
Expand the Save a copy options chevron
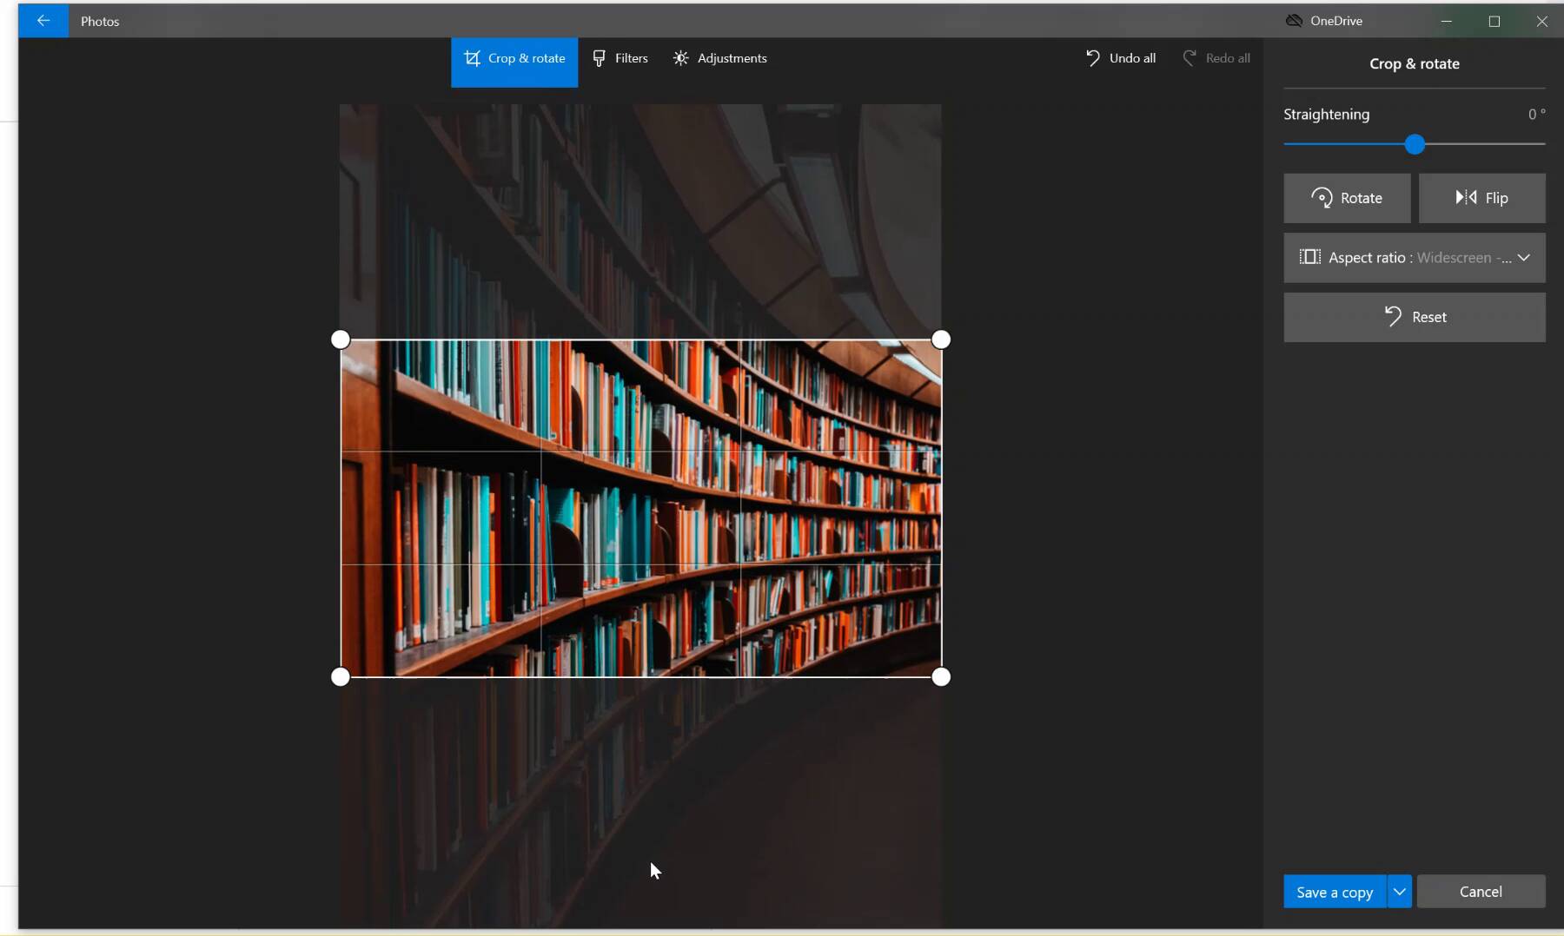pyautogui.click(x=1399, y=891)
